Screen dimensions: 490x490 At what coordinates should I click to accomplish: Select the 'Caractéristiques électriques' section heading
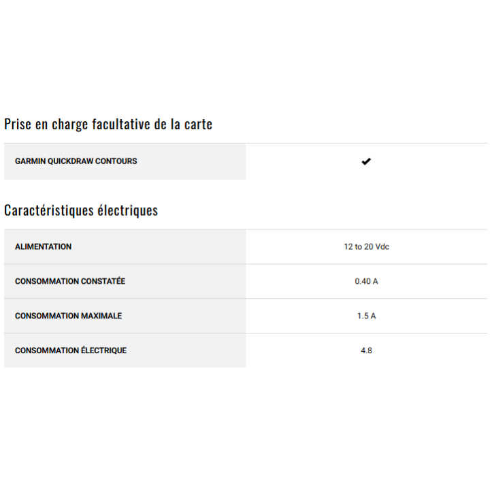click(x=81, y=210)
